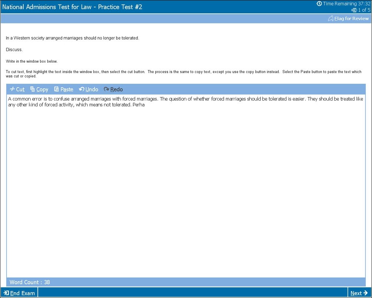Click the 'Discuss.' instruction text
Image resolution: width=372 pixels, height=298 pixels.
pyautogui.click(x=14, y=50)
